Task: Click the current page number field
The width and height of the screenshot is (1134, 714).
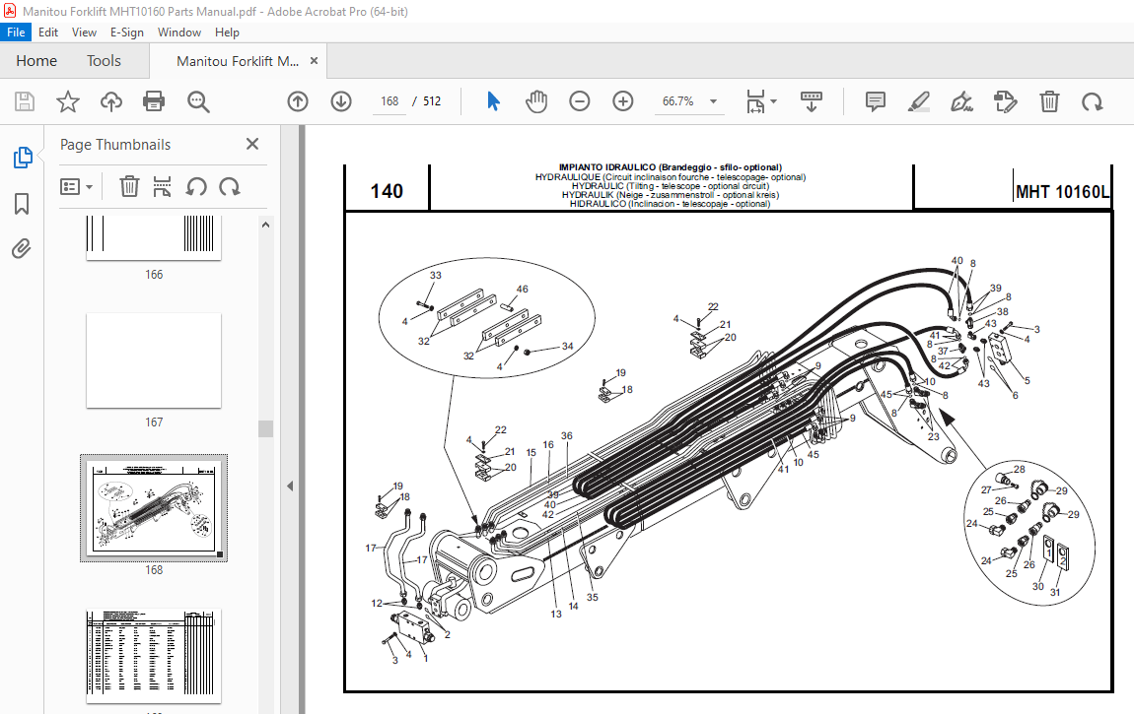Action: point(390,101)
